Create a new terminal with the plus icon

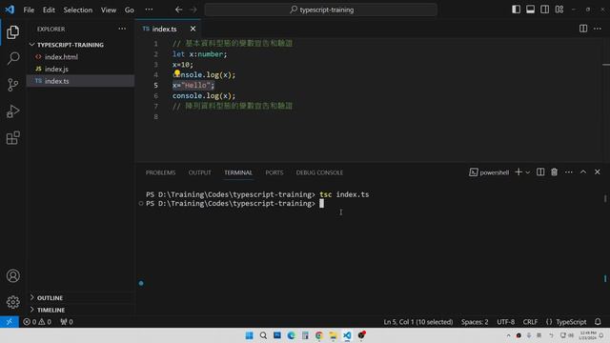pos(518,171)
